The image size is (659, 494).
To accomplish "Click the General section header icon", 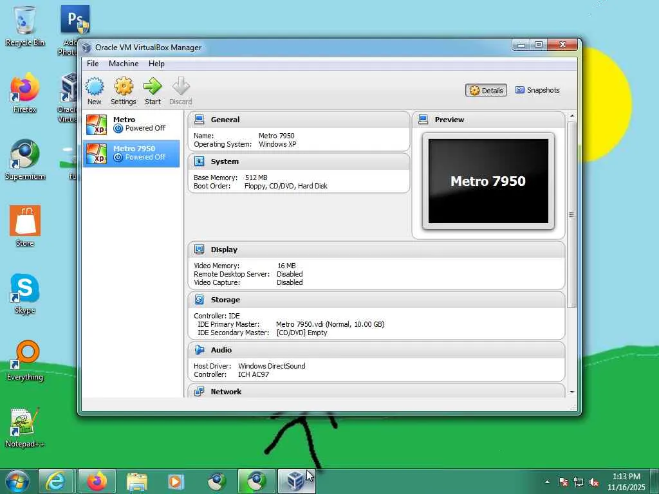I will point(200,120).
